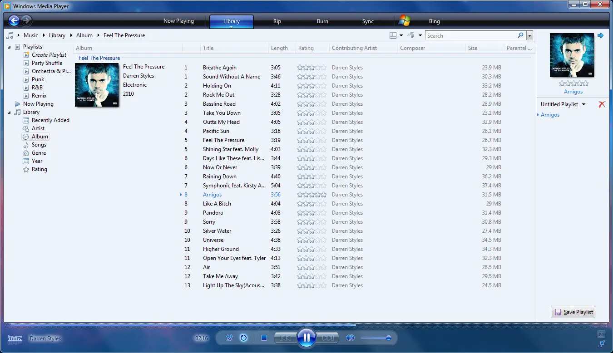The width and height of the screenshot is (613, 353).
Task: Click the Year icon in the sidebar
Action: pyautogui.click(x=26, y=161)
